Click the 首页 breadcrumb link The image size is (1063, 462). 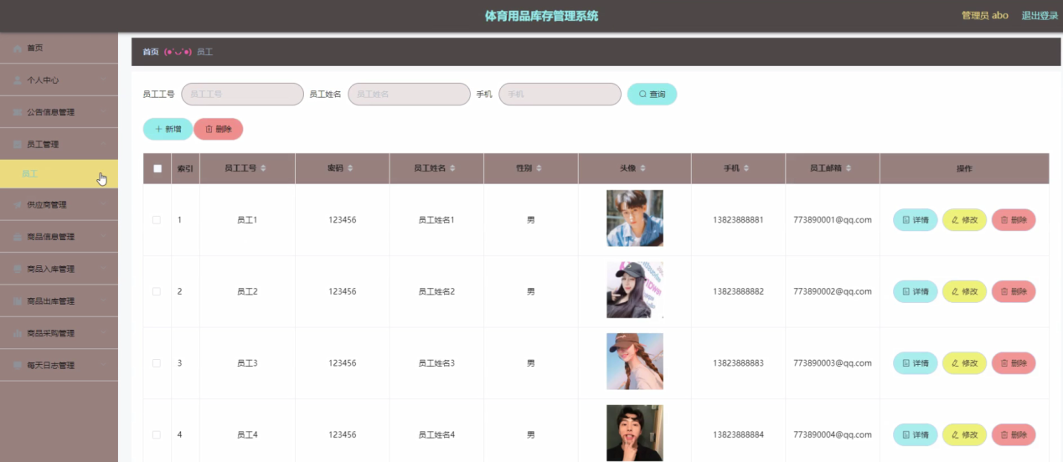[x=151, y=52]
